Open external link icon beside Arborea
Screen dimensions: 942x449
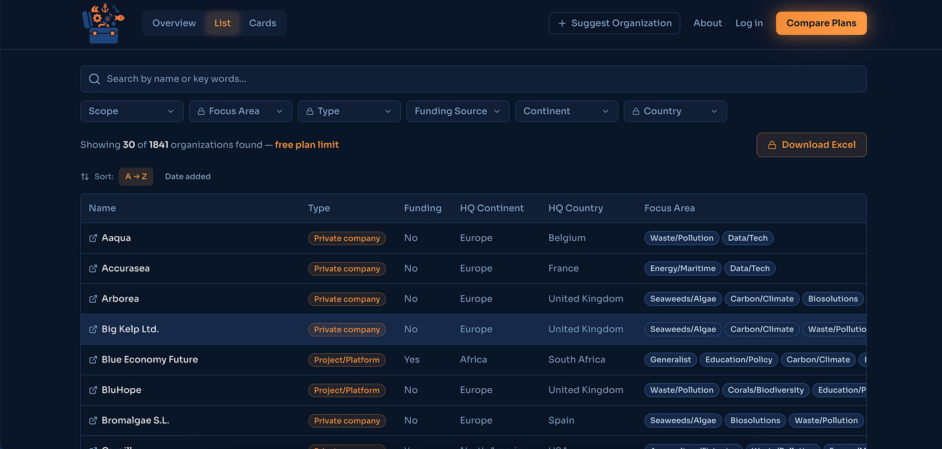point(93,299)
